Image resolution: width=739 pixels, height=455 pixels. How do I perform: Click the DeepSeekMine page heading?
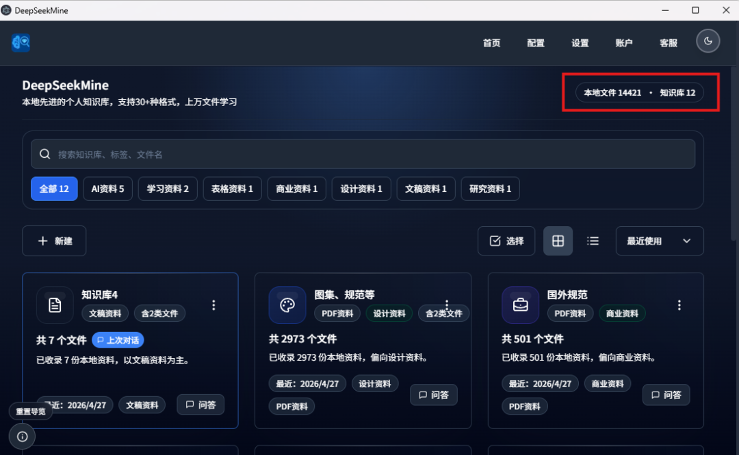pos(66,85)
